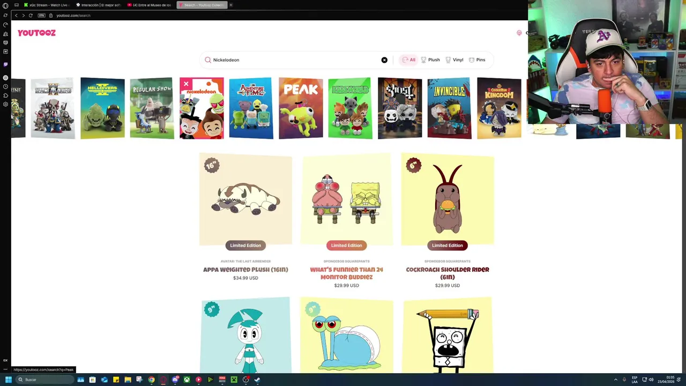This screenshot has height=386, width=686.
Task: Click the Appa Weighted Plush (16in) title
Action: 245,270
